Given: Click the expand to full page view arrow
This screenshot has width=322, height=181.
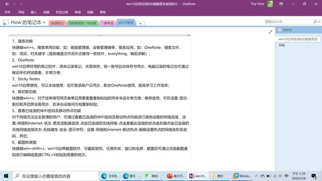Looking at the screenshot, I should pyautogui.click(x=271, y=32).
